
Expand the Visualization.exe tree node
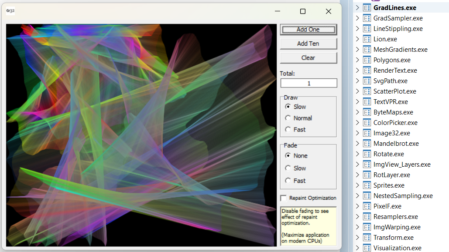(x=357, y=248)
